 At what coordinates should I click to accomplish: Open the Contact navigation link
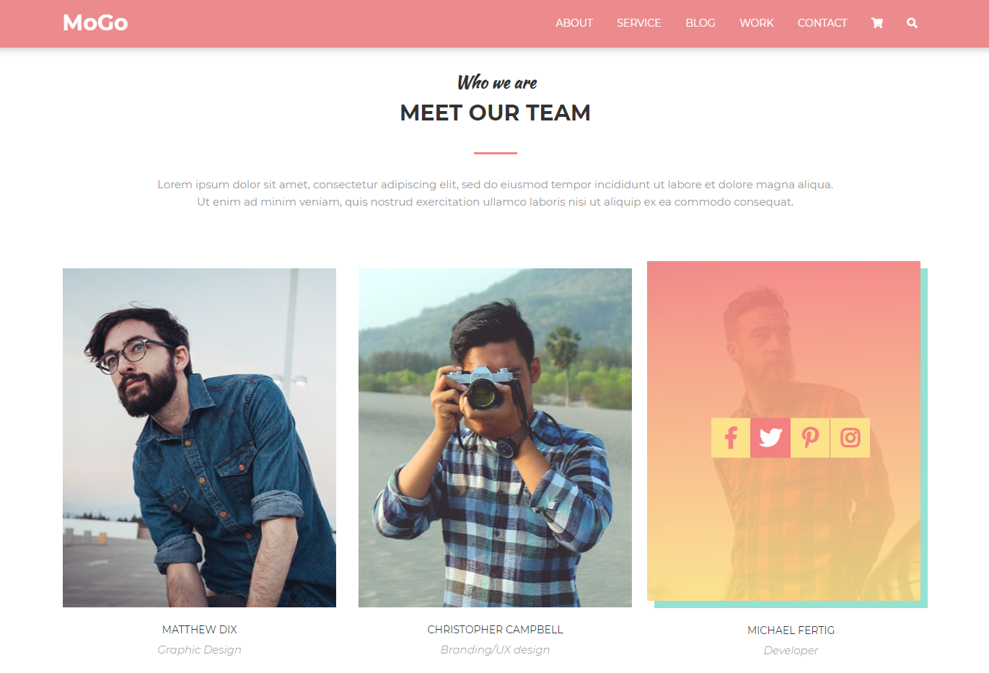[x=822, y=23]
